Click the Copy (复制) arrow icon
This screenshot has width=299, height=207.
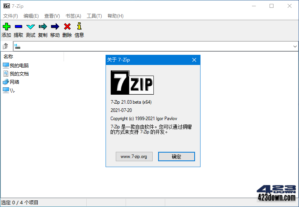pos(43,27)
